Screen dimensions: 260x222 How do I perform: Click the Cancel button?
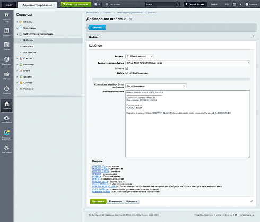click(132, 201)
